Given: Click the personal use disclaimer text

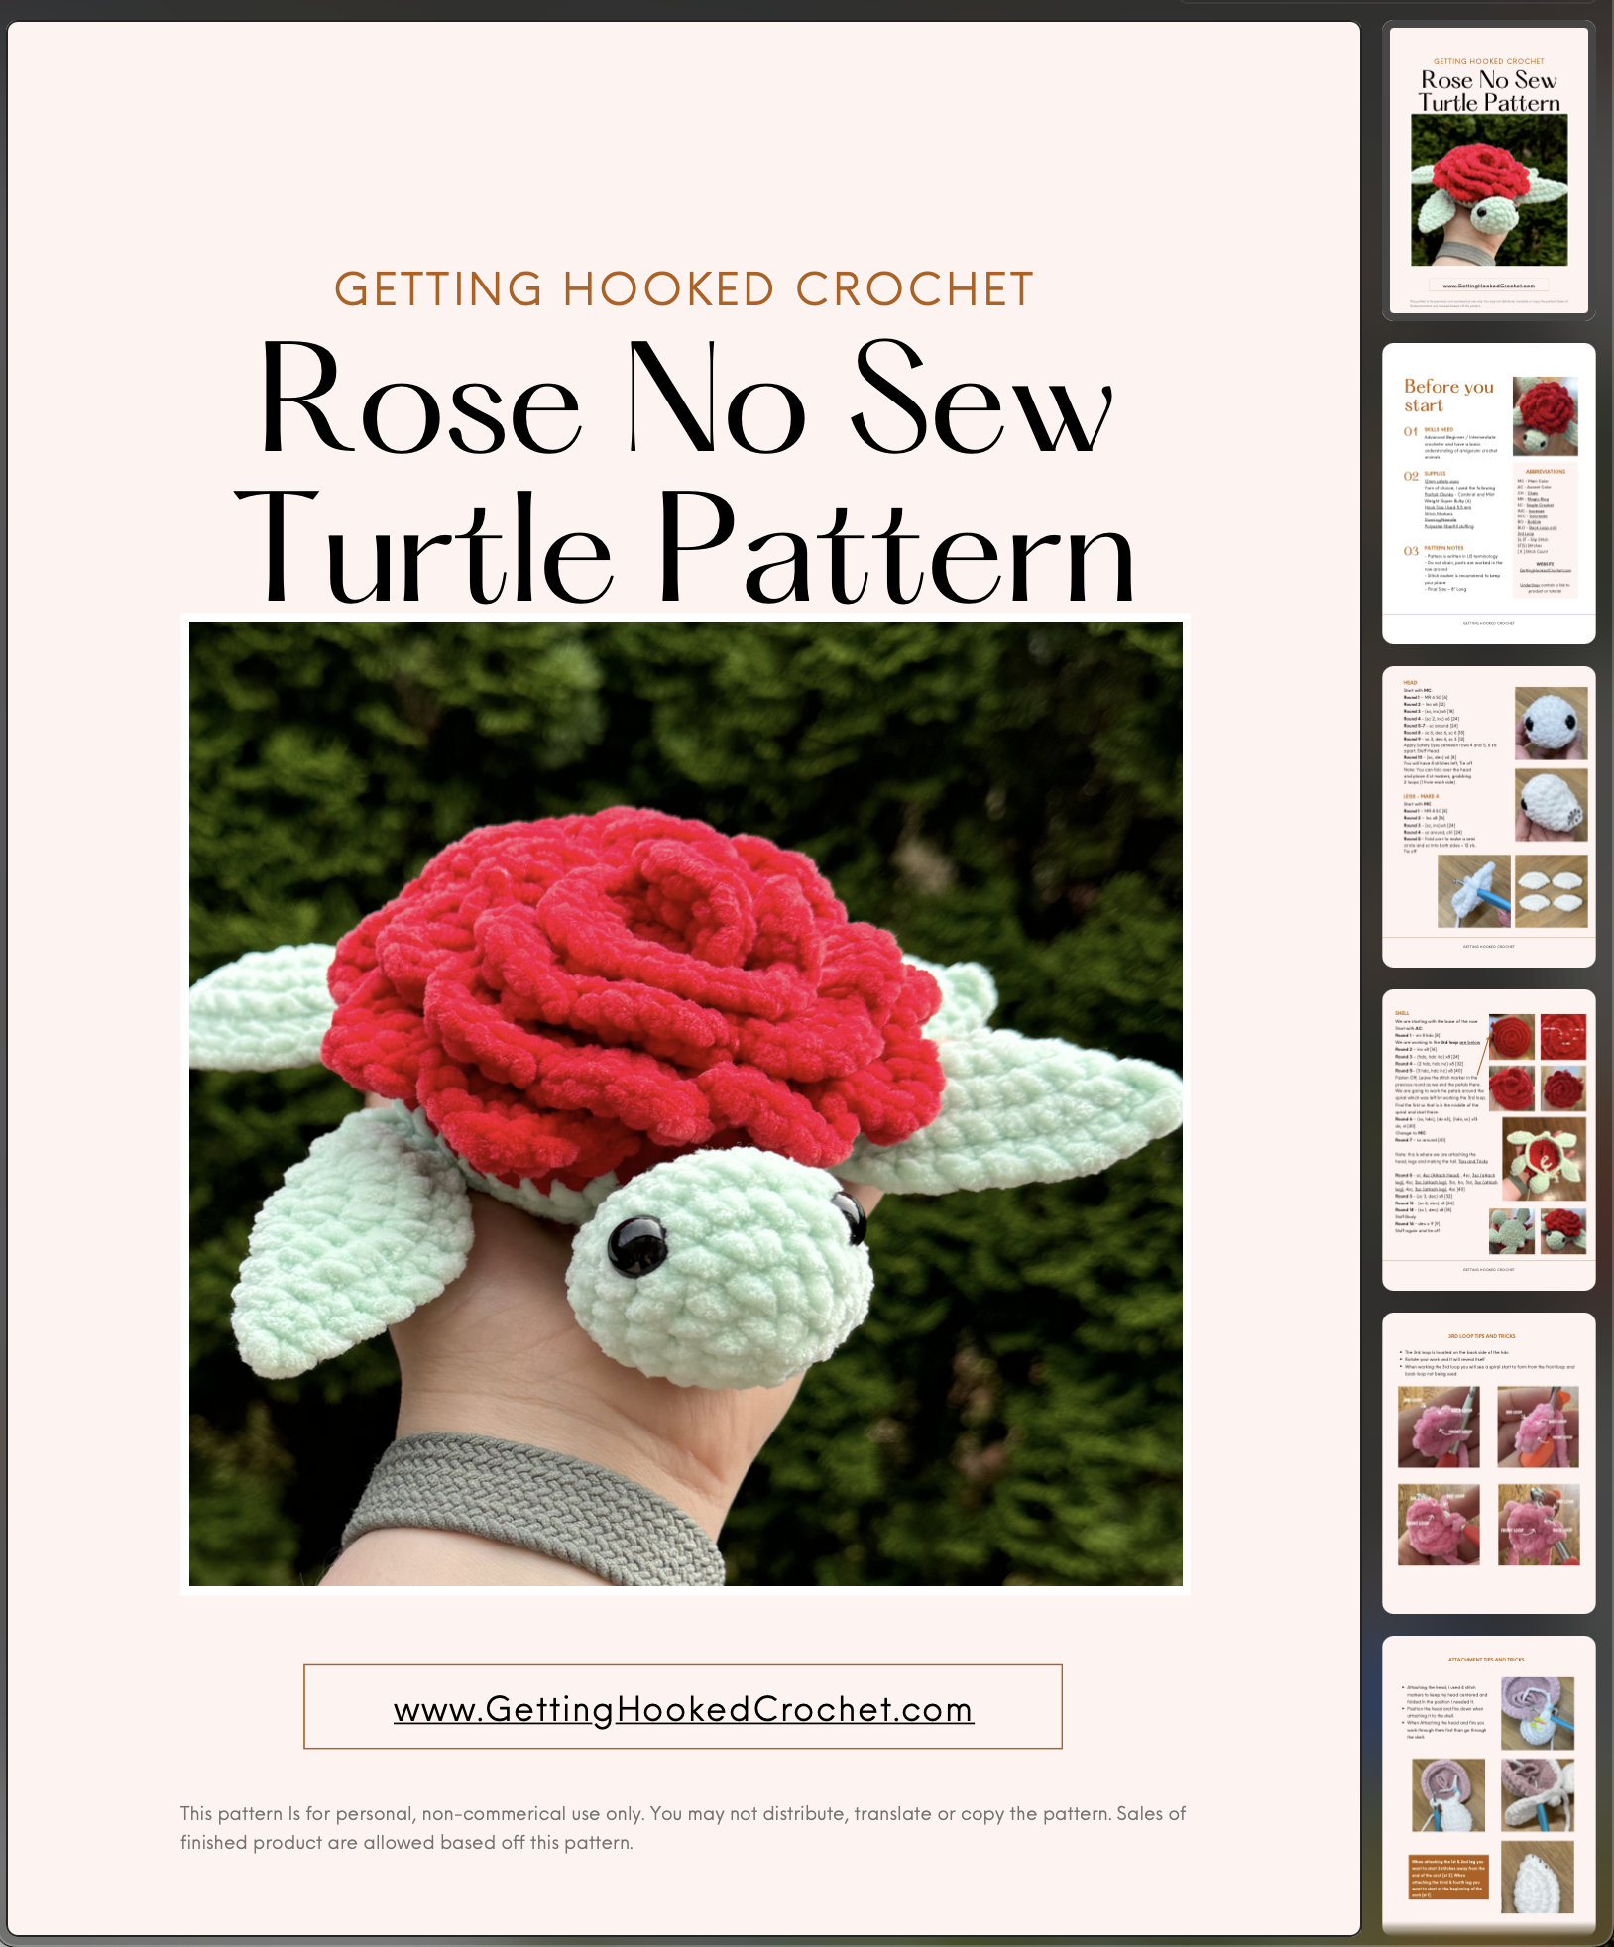Looking at the screenshot, I should 683,1828.
